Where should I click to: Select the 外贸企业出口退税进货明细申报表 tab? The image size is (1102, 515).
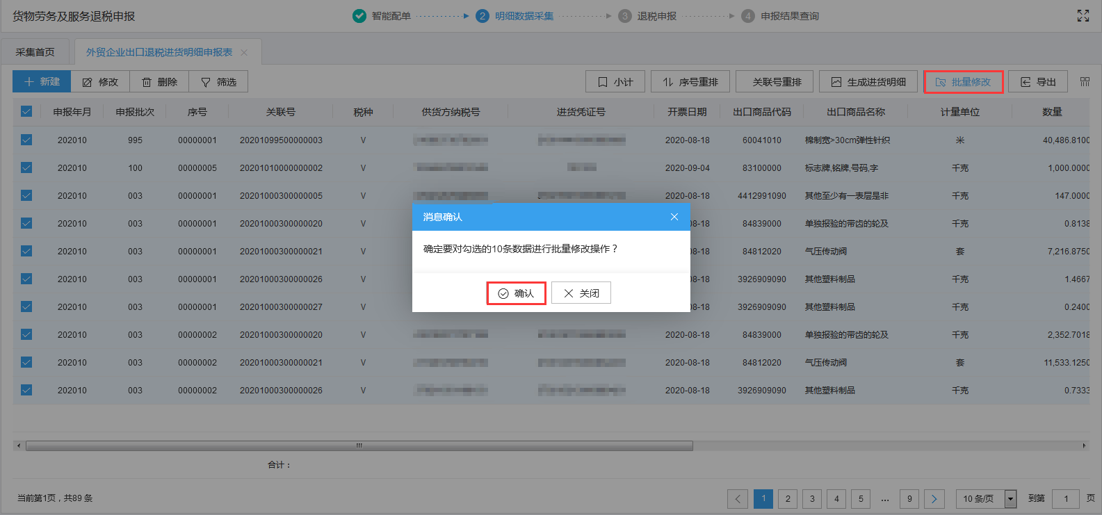[x=159, y=52]
